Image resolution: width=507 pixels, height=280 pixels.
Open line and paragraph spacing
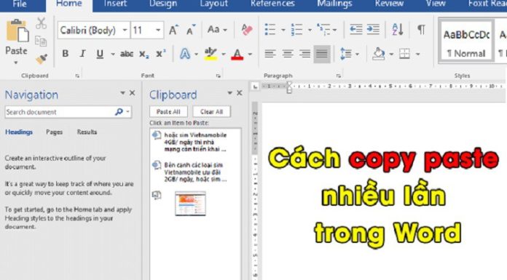click(346, 54)
